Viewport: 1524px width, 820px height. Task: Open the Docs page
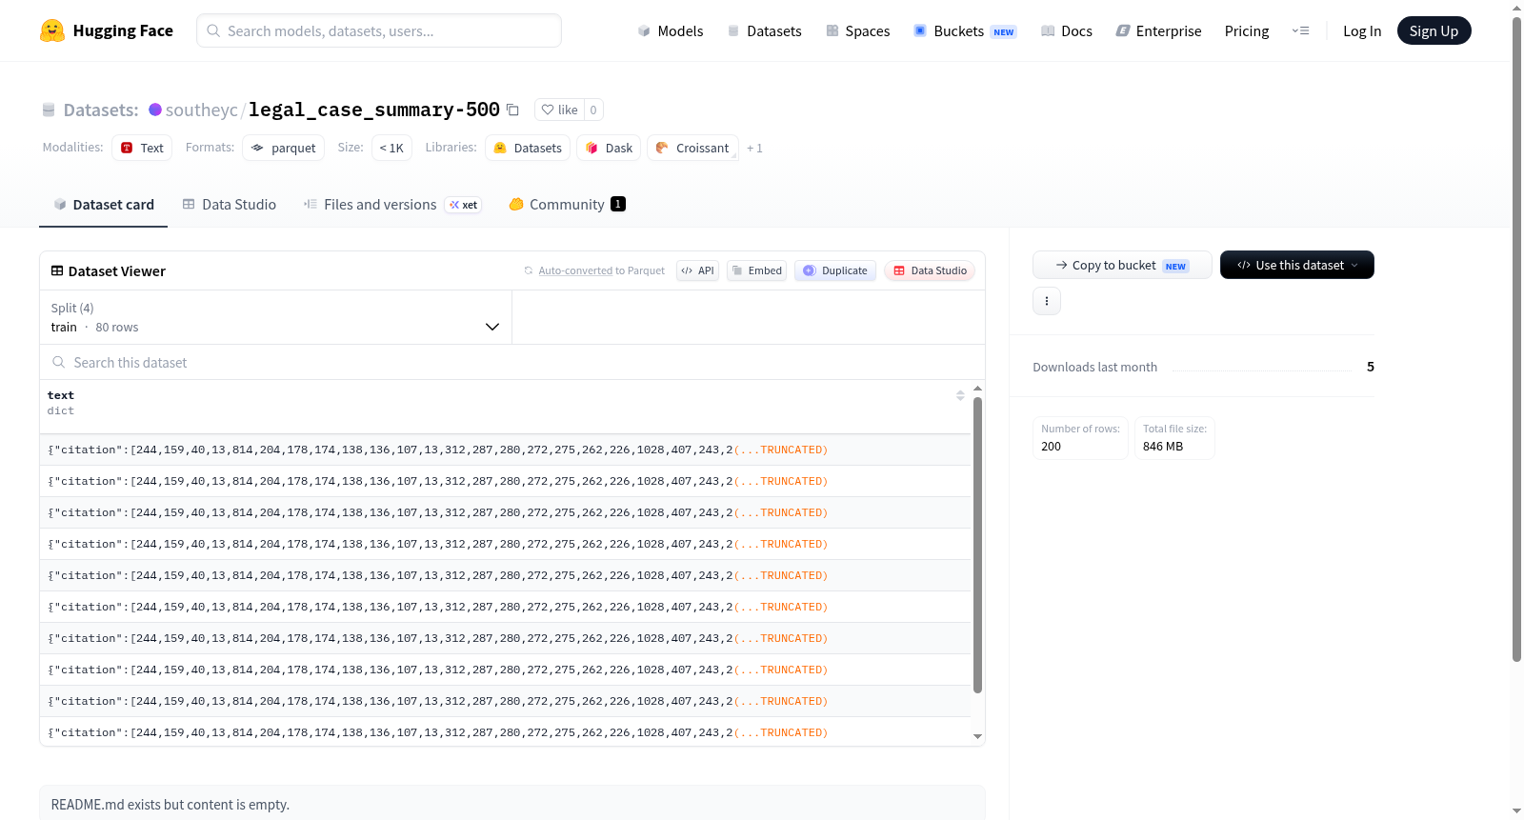pyautogui.click(x=1067, y=30)
